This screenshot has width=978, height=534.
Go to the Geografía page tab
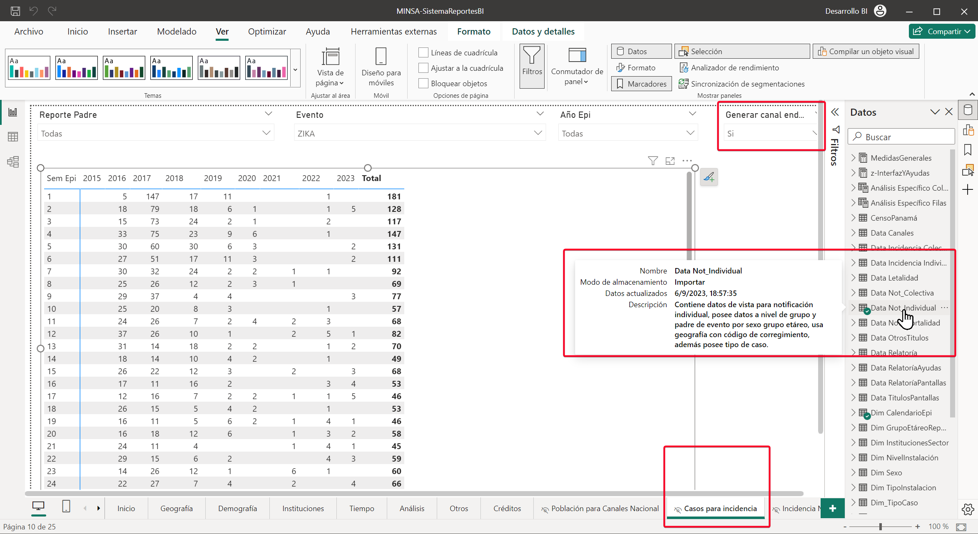point(177,508)
